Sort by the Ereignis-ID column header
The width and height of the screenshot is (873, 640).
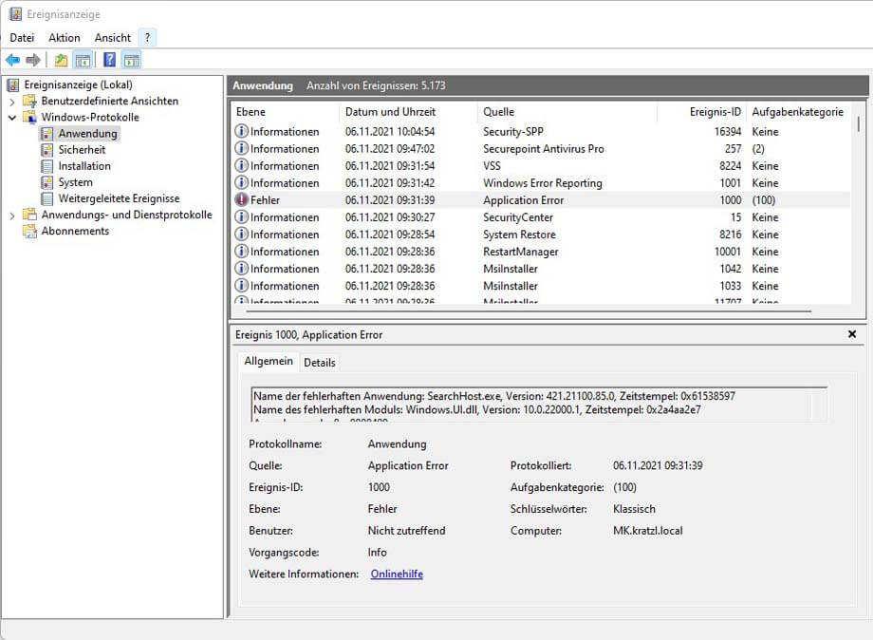pos(701,112)
